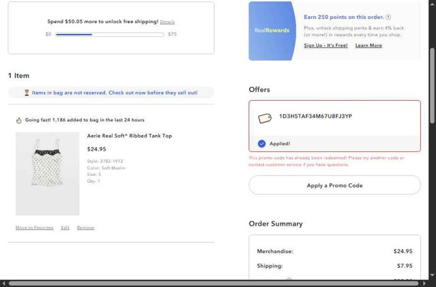Open Aerie Real Soft Ribbed Tank Top title
The height and width of the screenshot is (287, 436).
point(129,136)
